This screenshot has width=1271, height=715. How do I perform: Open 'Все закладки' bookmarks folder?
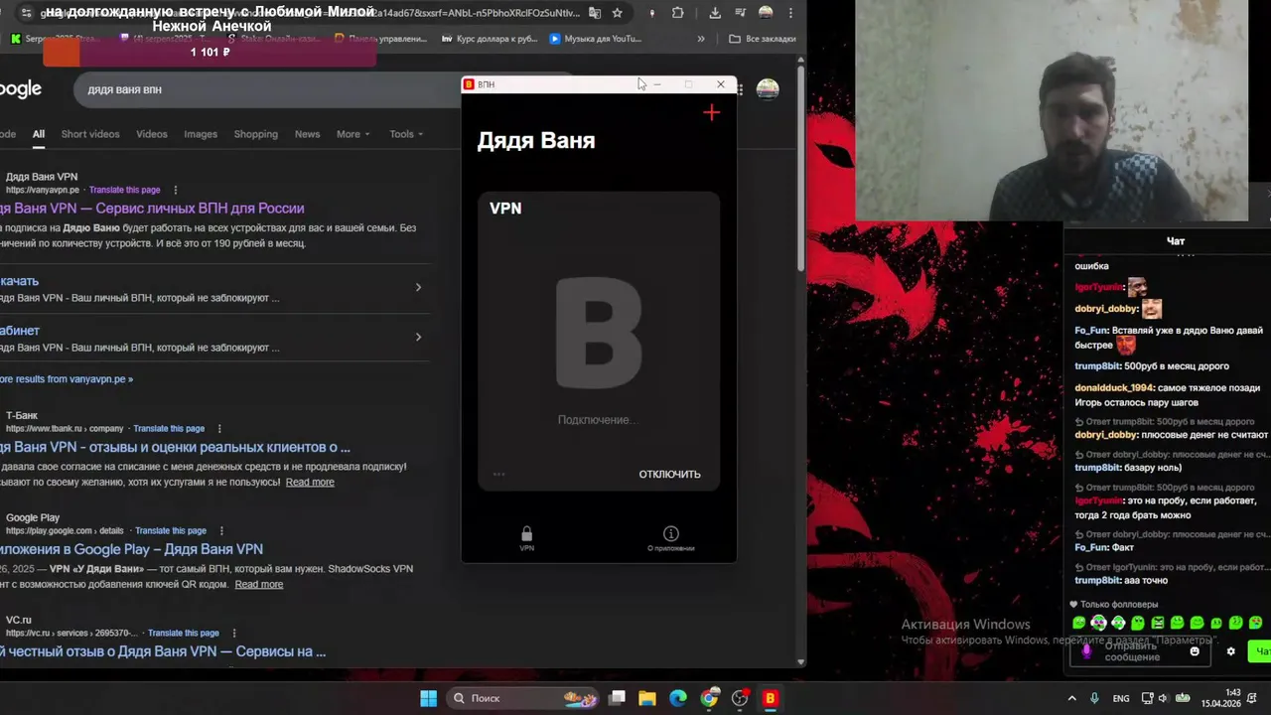click(763, 39)
